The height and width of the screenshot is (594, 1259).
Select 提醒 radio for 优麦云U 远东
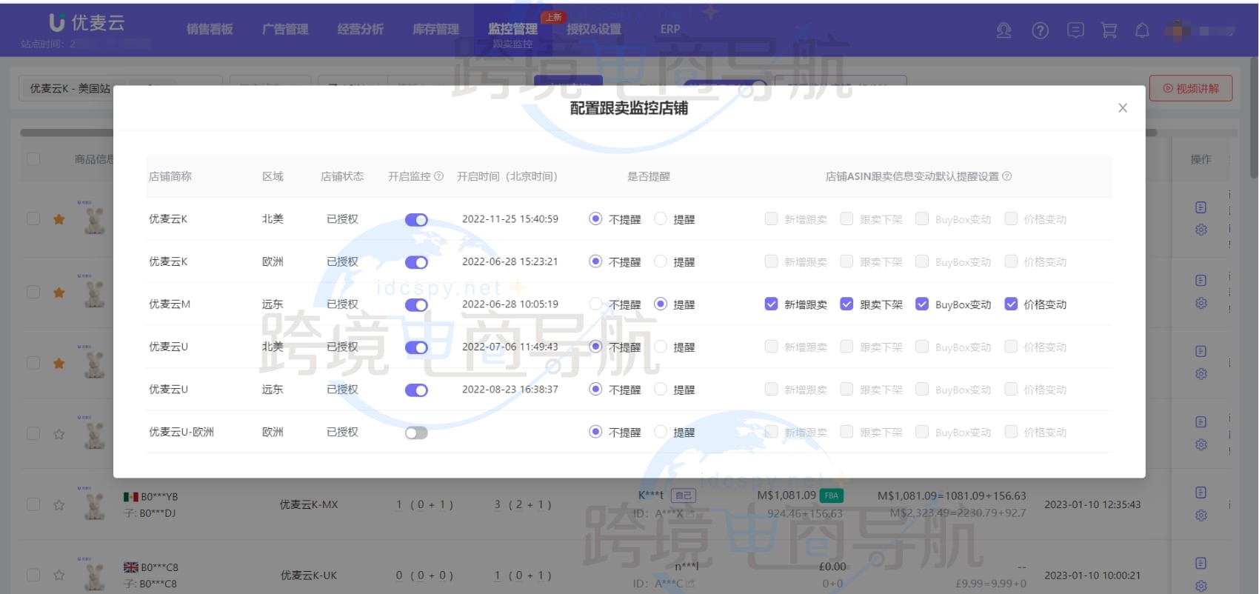(661, 390)
